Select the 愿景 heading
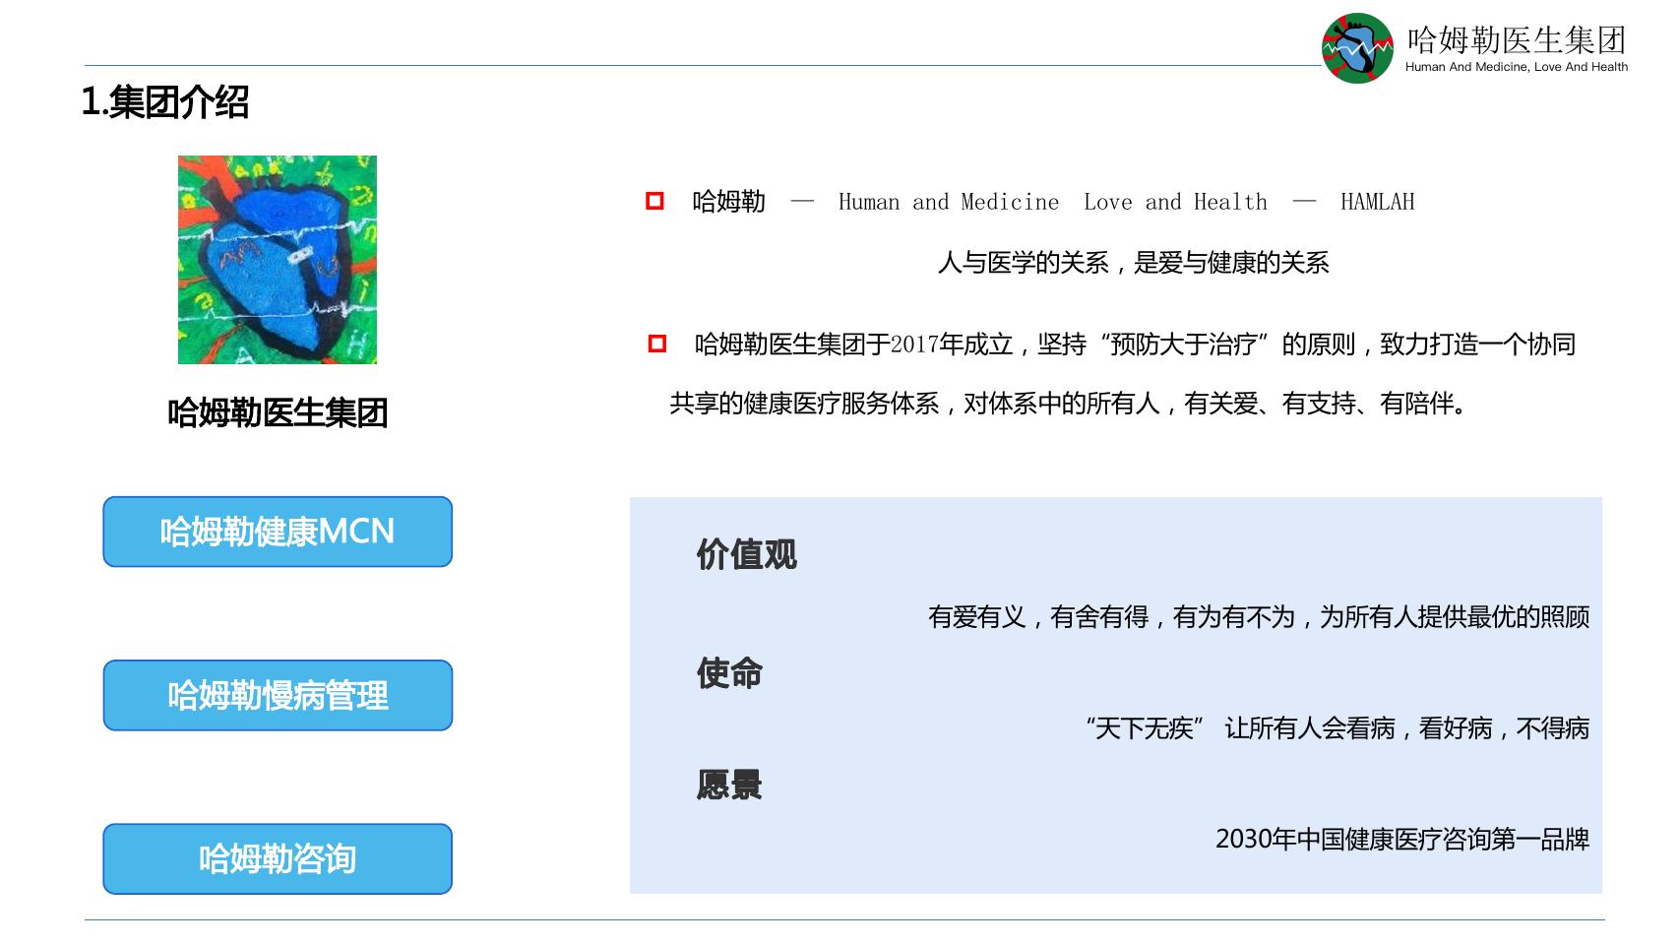Image resolution: width=1680 pixels, height=945 pixels. point(729,785)
